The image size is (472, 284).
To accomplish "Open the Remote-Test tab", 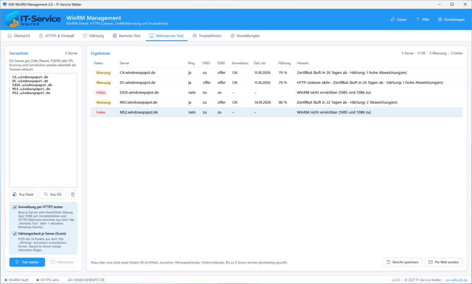I will 127,35.
